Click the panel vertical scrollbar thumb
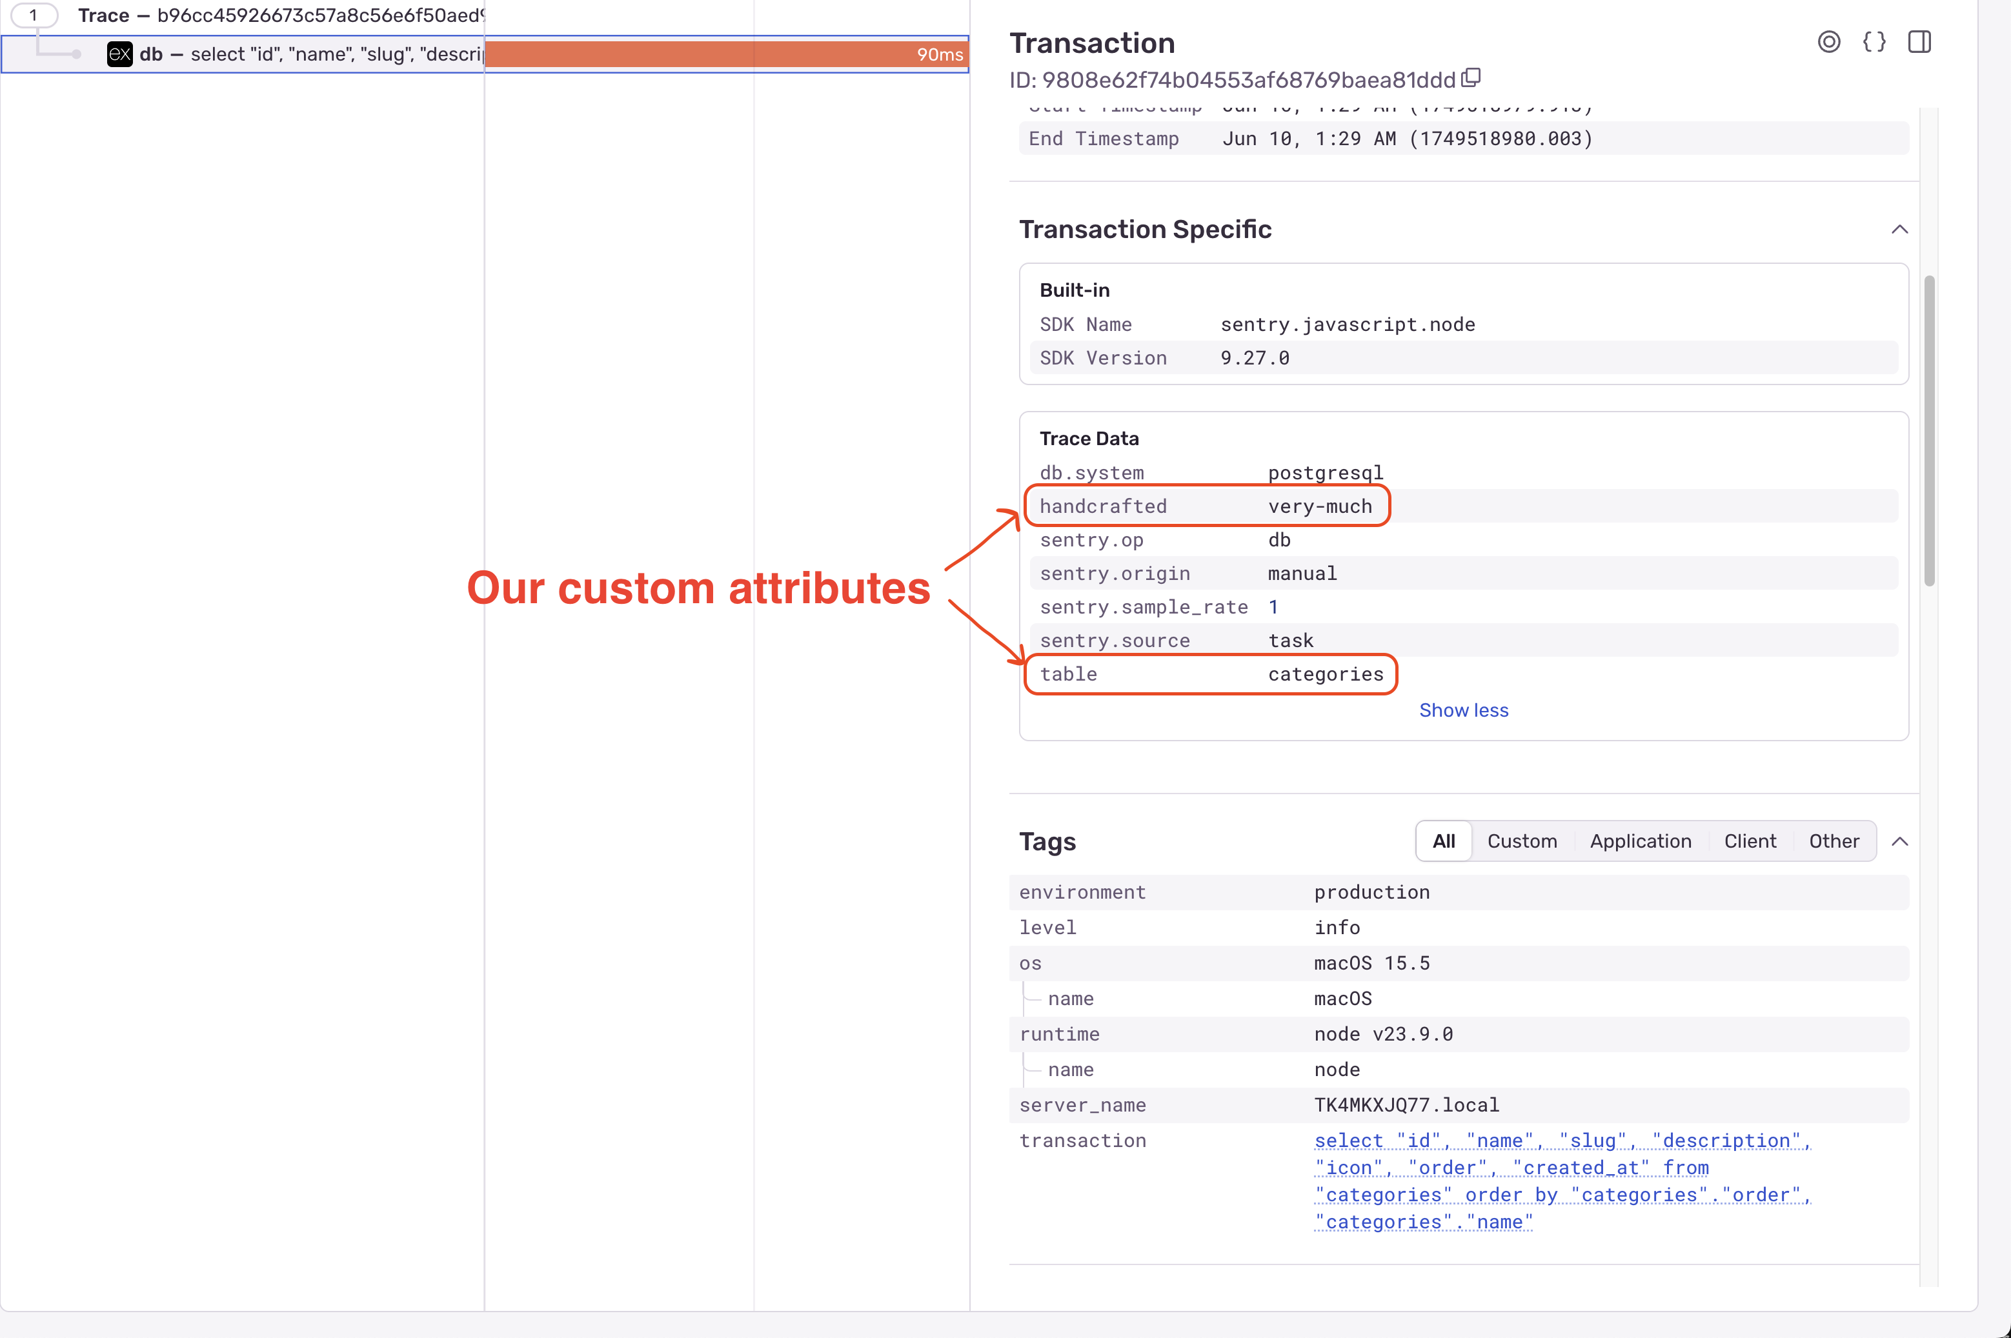 coord(1929,431)
